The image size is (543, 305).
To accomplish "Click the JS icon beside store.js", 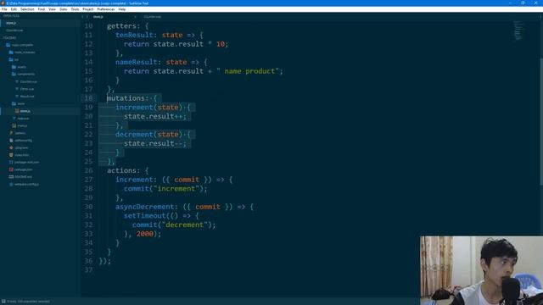I will (17, 111).
